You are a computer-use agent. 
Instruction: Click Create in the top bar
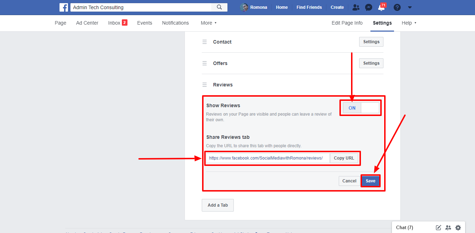[x=337, y=7]
